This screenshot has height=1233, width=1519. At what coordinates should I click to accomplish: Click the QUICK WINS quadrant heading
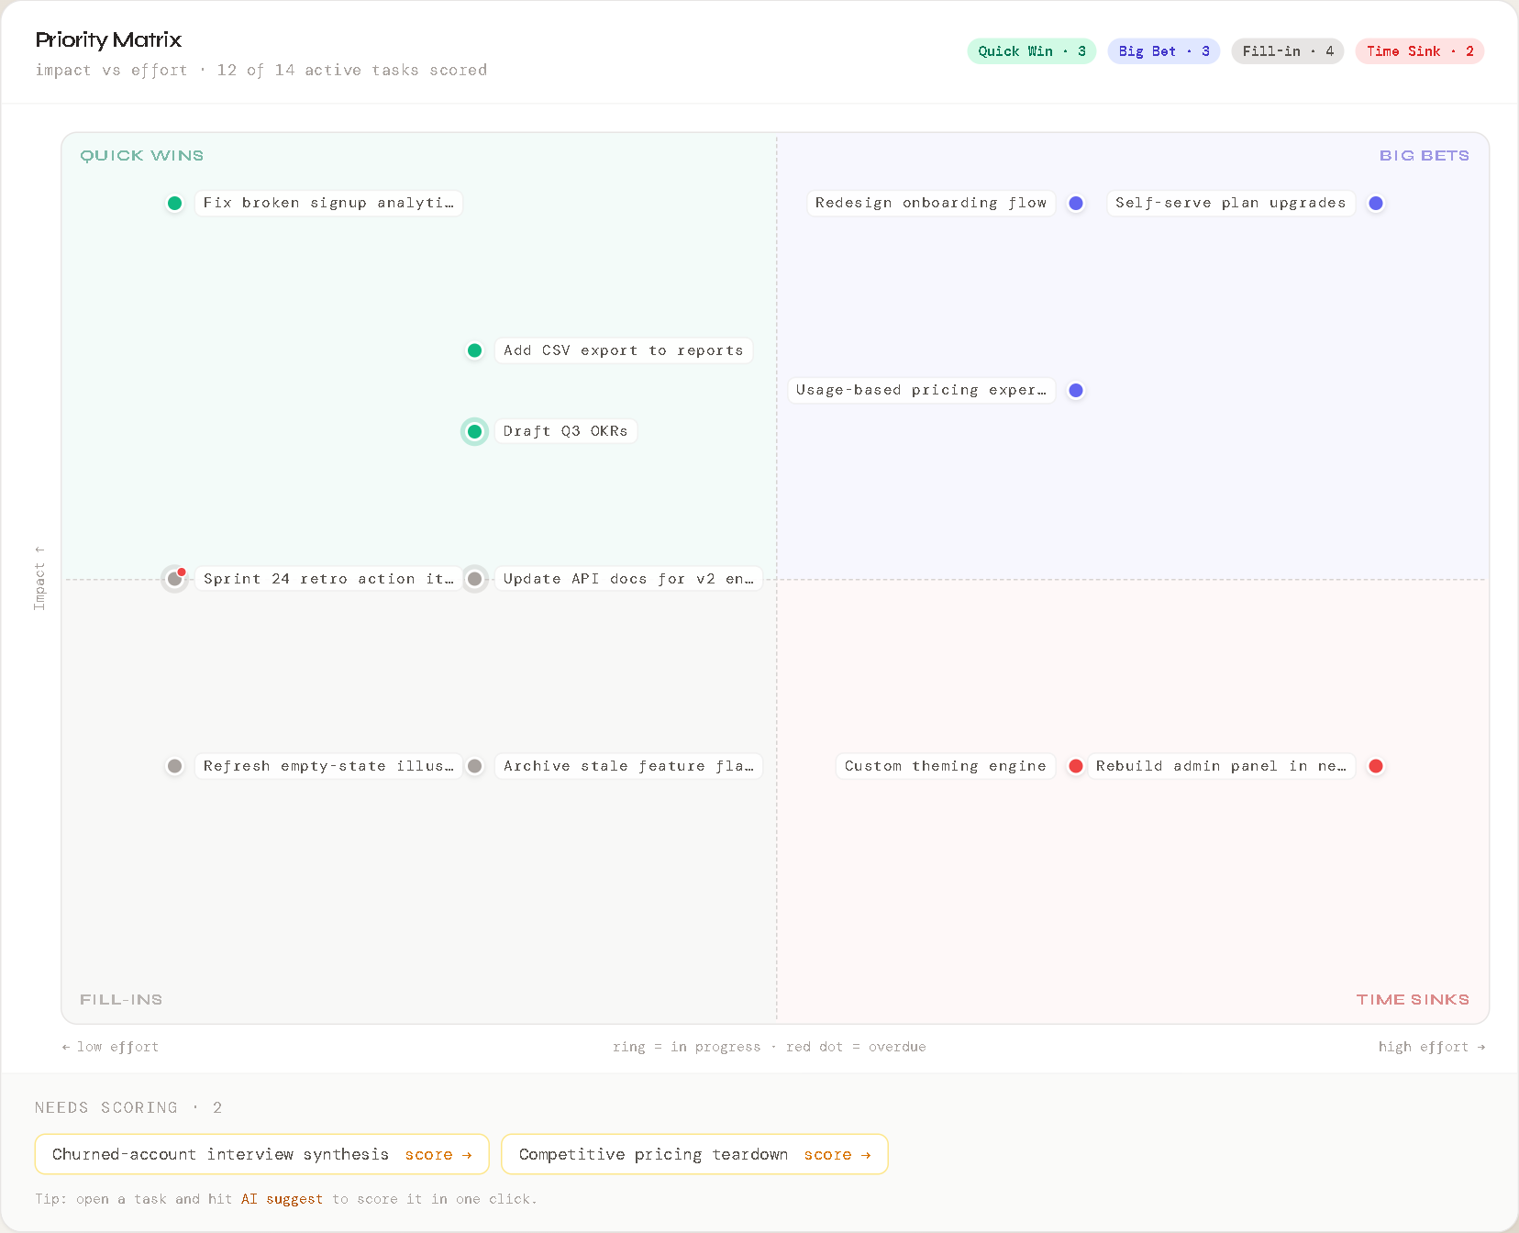point(142,156)
